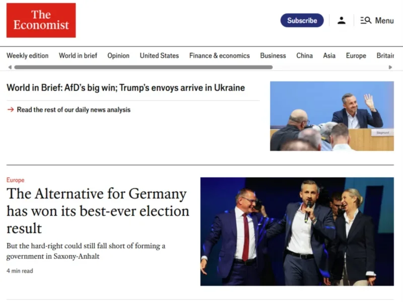Open the Menu search icon
Image resolution: width=403 pixels, height=302 pixels.
point(366,20)
